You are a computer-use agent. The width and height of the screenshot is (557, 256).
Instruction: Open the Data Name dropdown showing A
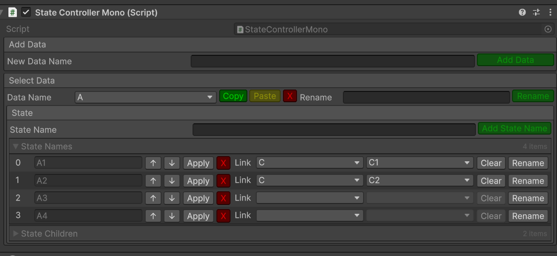(146, 97)
